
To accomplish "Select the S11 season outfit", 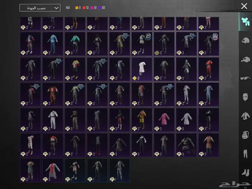I will pos(30,94).
